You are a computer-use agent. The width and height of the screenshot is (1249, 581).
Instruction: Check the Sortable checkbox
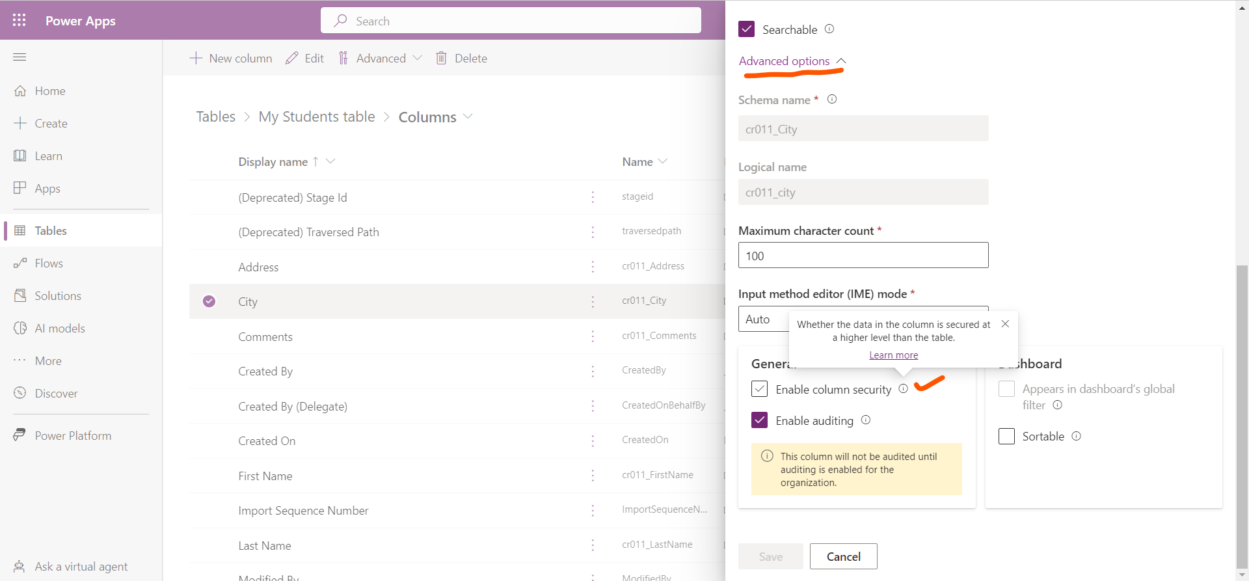(1006, 436)
